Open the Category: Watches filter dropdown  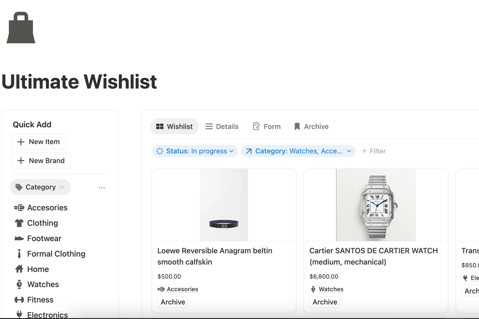click(298, 151)
